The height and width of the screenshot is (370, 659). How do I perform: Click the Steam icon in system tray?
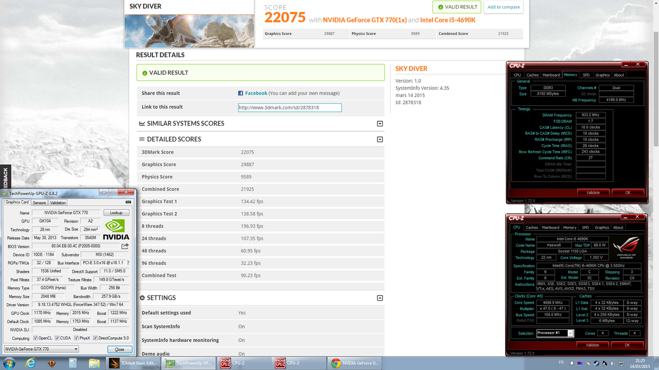[x=596, y=363]
